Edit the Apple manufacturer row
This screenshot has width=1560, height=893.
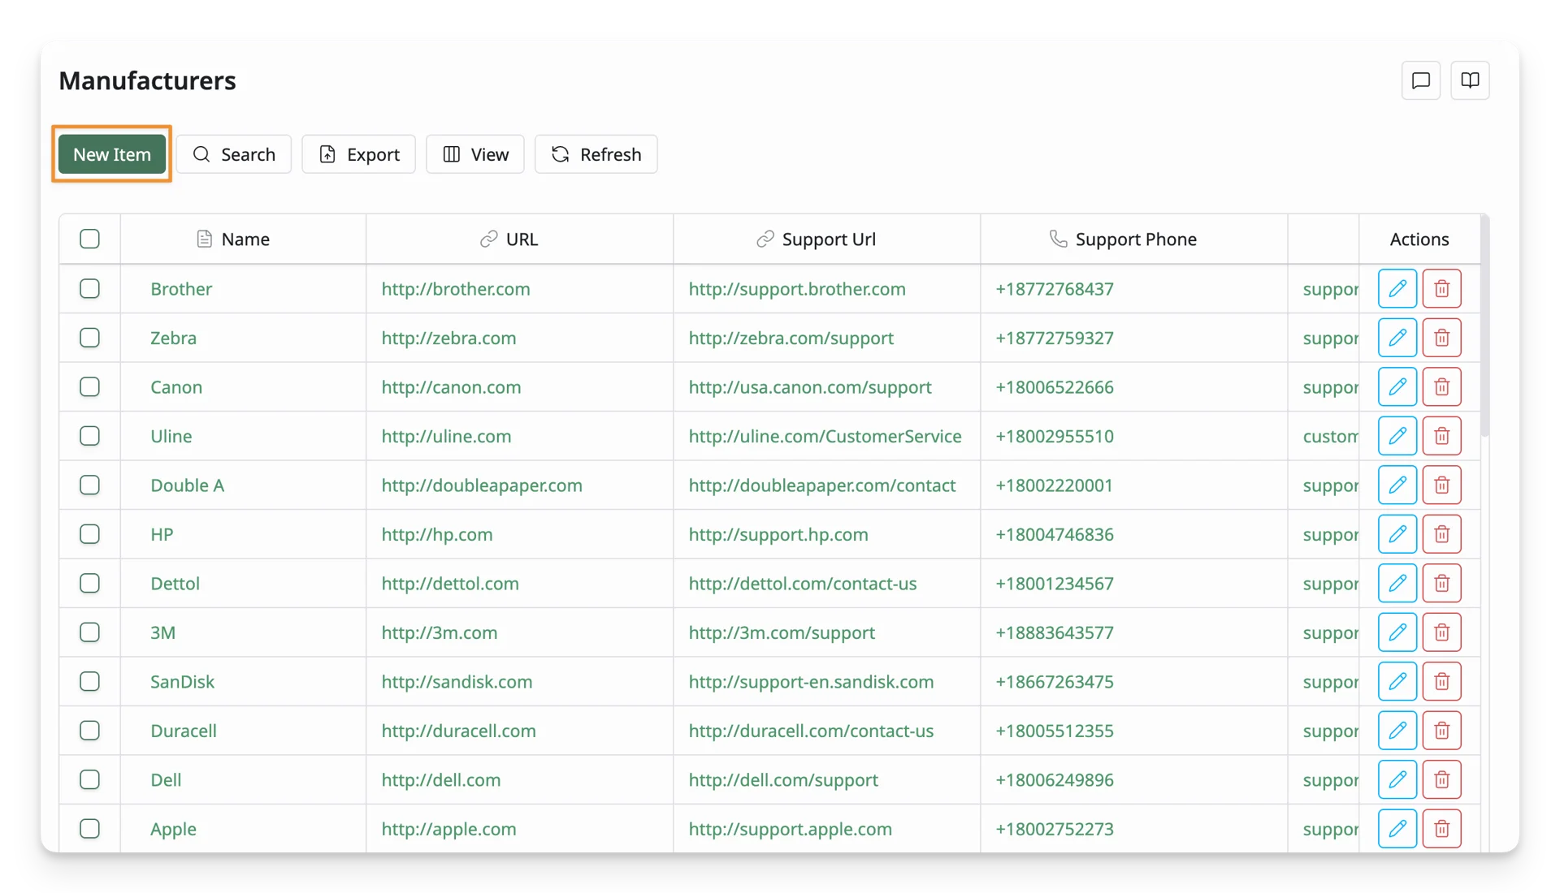pyautogui.click(x=1397, y=829)
